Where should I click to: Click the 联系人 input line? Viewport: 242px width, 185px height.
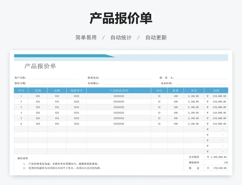202,78
